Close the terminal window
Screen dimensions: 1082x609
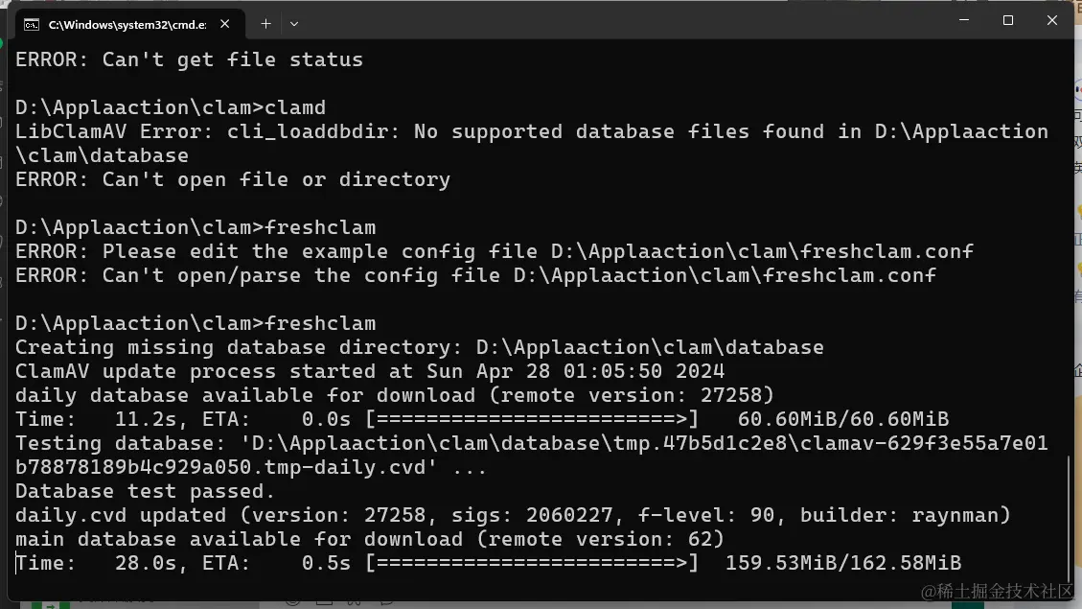(1051, 20)
